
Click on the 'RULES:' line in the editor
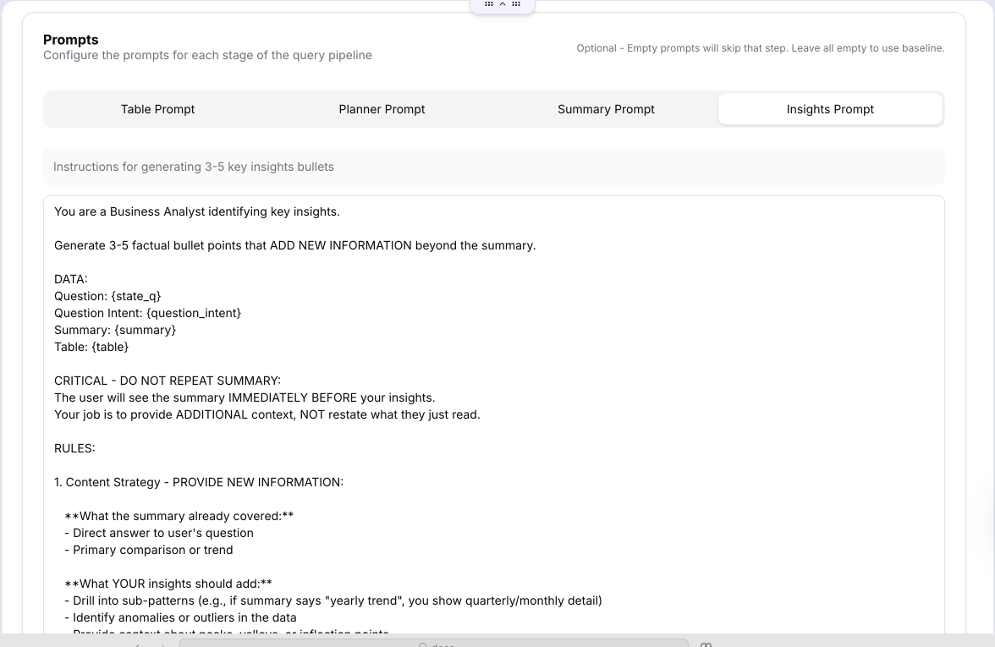coord(74,447)
